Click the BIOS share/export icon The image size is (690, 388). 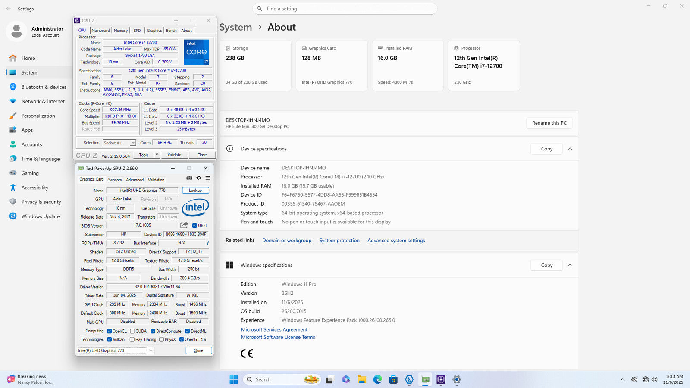[x=184, y=225]
